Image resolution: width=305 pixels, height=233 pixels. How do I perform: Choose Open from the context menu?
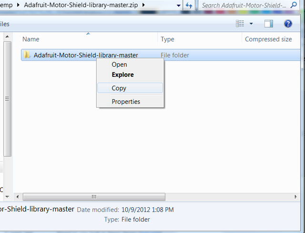[119, 64]
